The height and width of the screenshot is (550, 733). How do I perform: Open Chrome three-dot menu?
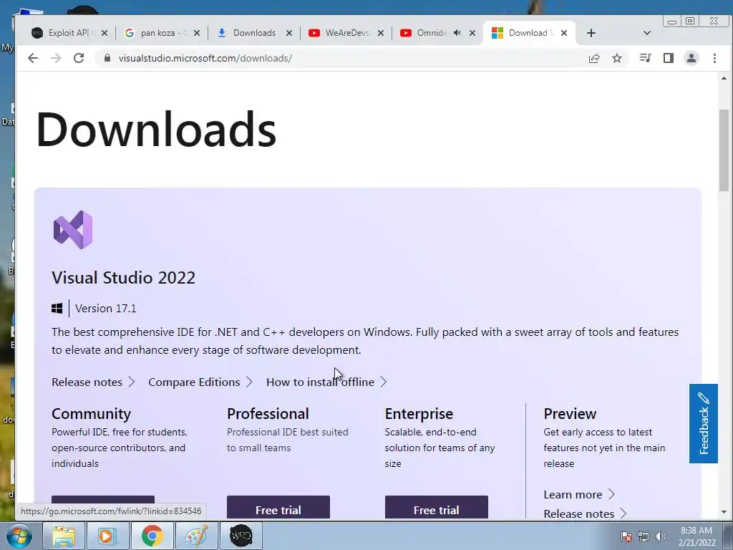[714, 58]
